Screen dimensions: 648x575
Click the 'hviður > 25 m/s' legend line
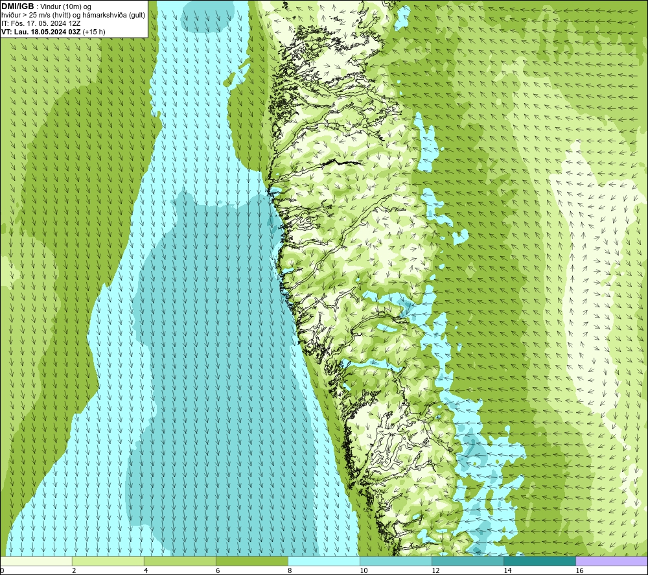tap(73, 15)
